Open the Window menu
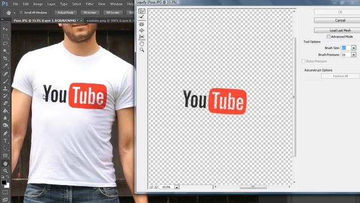Viewport: 360px width, 203px height. click(x=116, y=4)
